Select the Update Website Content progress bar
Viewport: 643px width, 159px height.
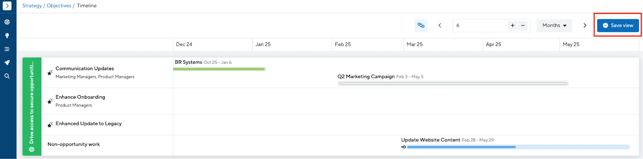tap(518, 147)
